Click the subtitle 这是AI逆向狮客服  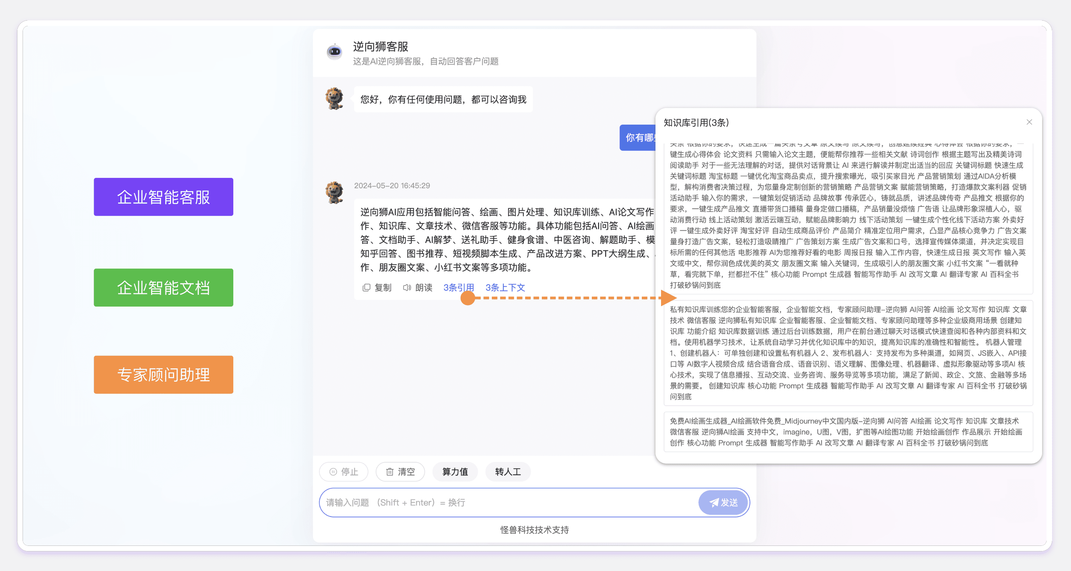click(426, 61)
